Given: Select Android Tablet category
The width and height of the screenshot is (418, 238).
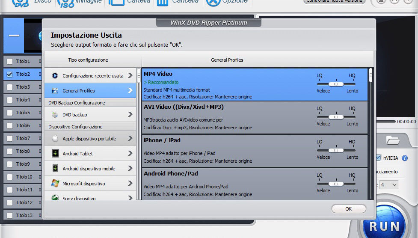Looking at the screenshot, I should [x=90, y=153].
